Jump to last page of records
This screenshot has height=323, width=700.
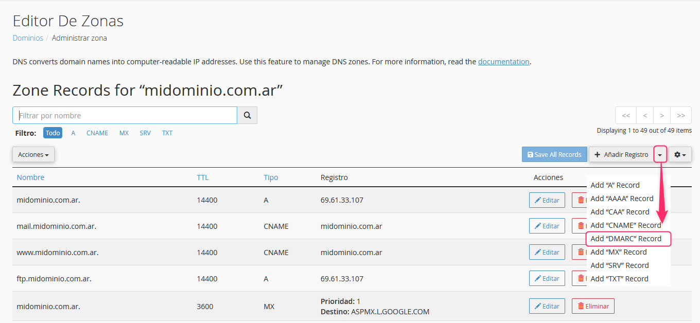pos(681,115)
